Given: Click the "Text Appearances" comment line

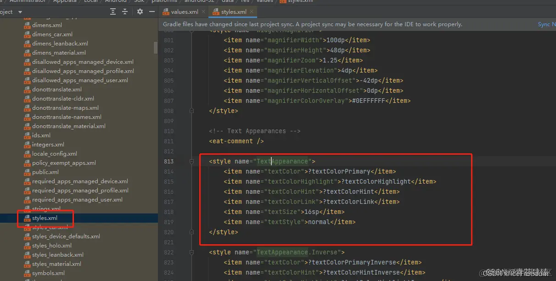Looking at the screenshot, I should pyautogui.click(x=254, y=131).
